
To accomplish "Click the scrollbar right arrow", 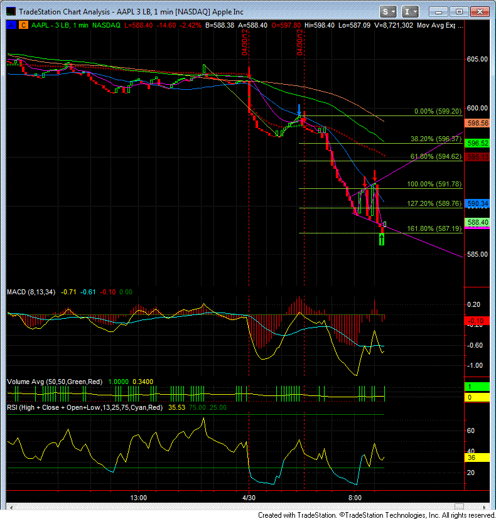I will click(485, 508).
